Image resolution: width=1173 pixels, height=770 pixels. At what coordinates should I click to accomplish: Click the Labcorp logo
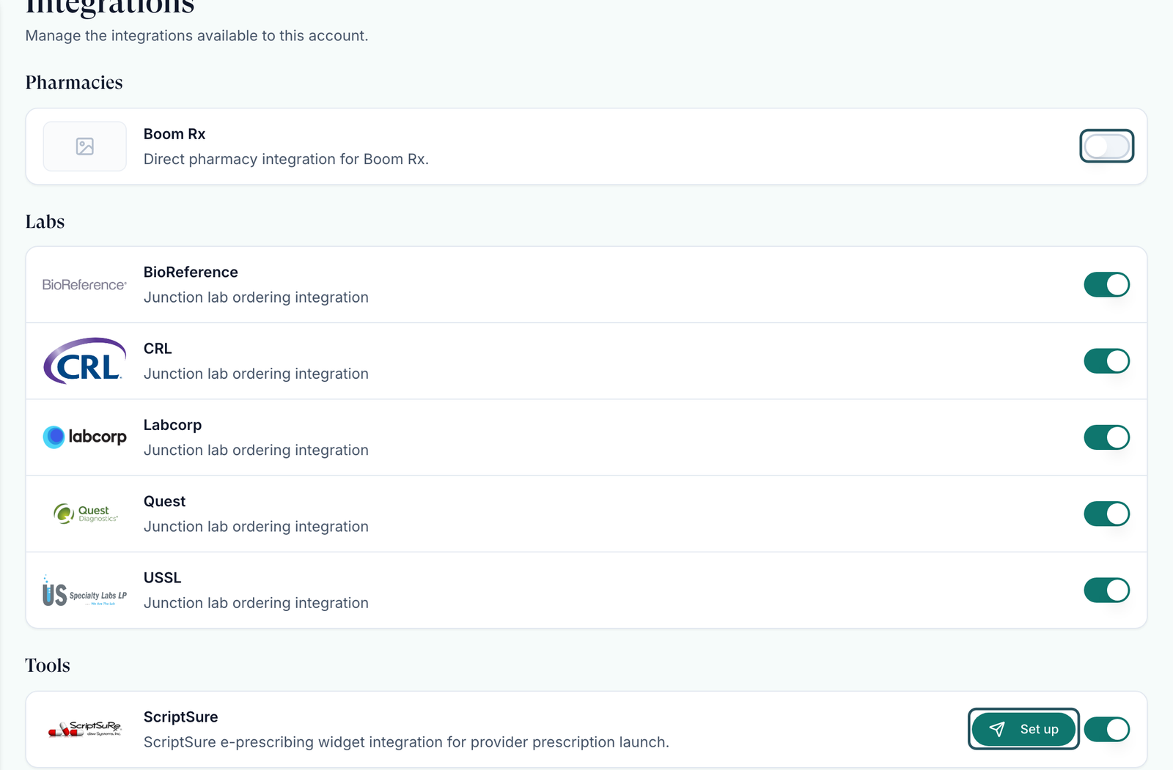(84, 437)
